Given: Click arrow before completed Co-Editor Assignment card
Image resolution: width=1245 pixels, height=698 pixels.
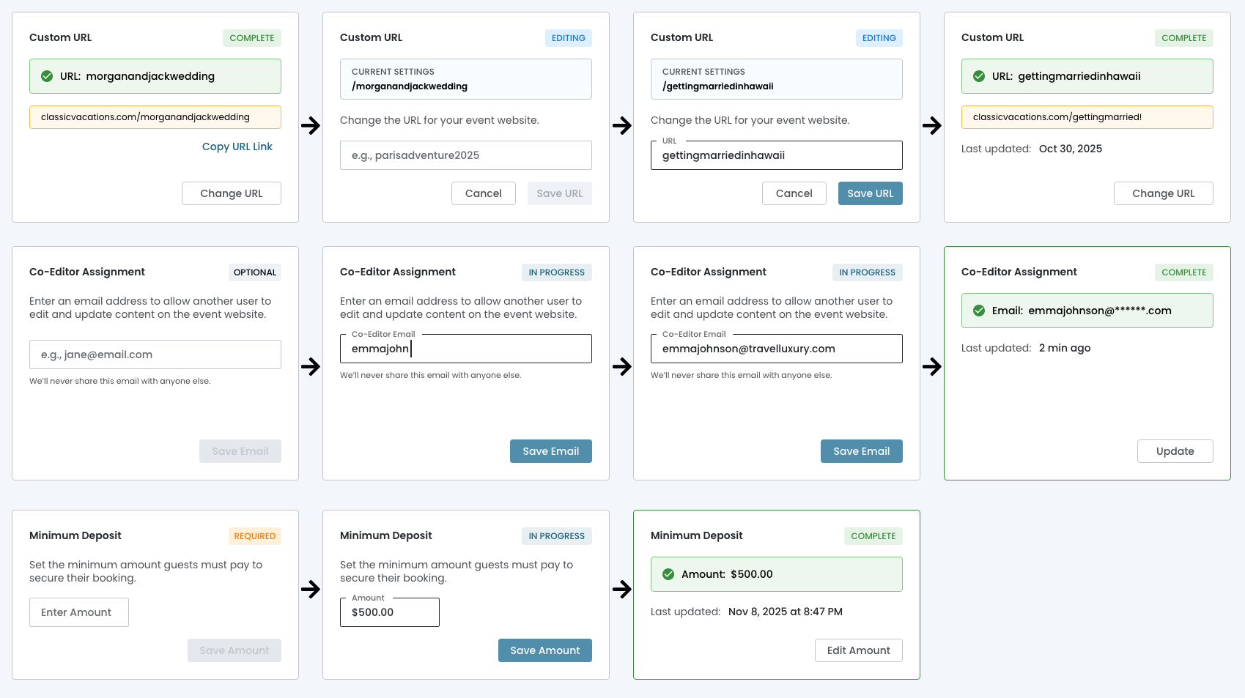Looking at the screenshot, I should (x=931, y=366).
